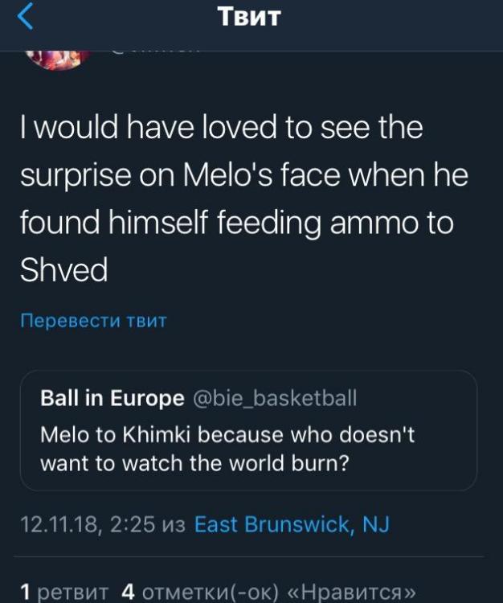The height and width of the screenshot is (603, 503).
Task: Tap the word Shved in tweet
Action: pos(63,270)
